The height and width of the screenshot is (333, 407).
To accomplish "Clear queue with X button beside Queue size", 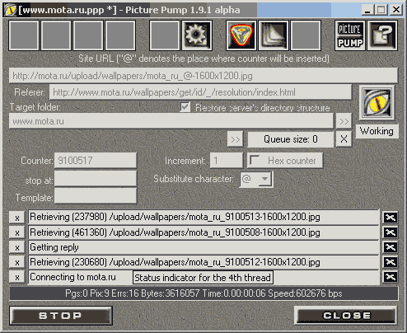I will click(x=344, y=139).
